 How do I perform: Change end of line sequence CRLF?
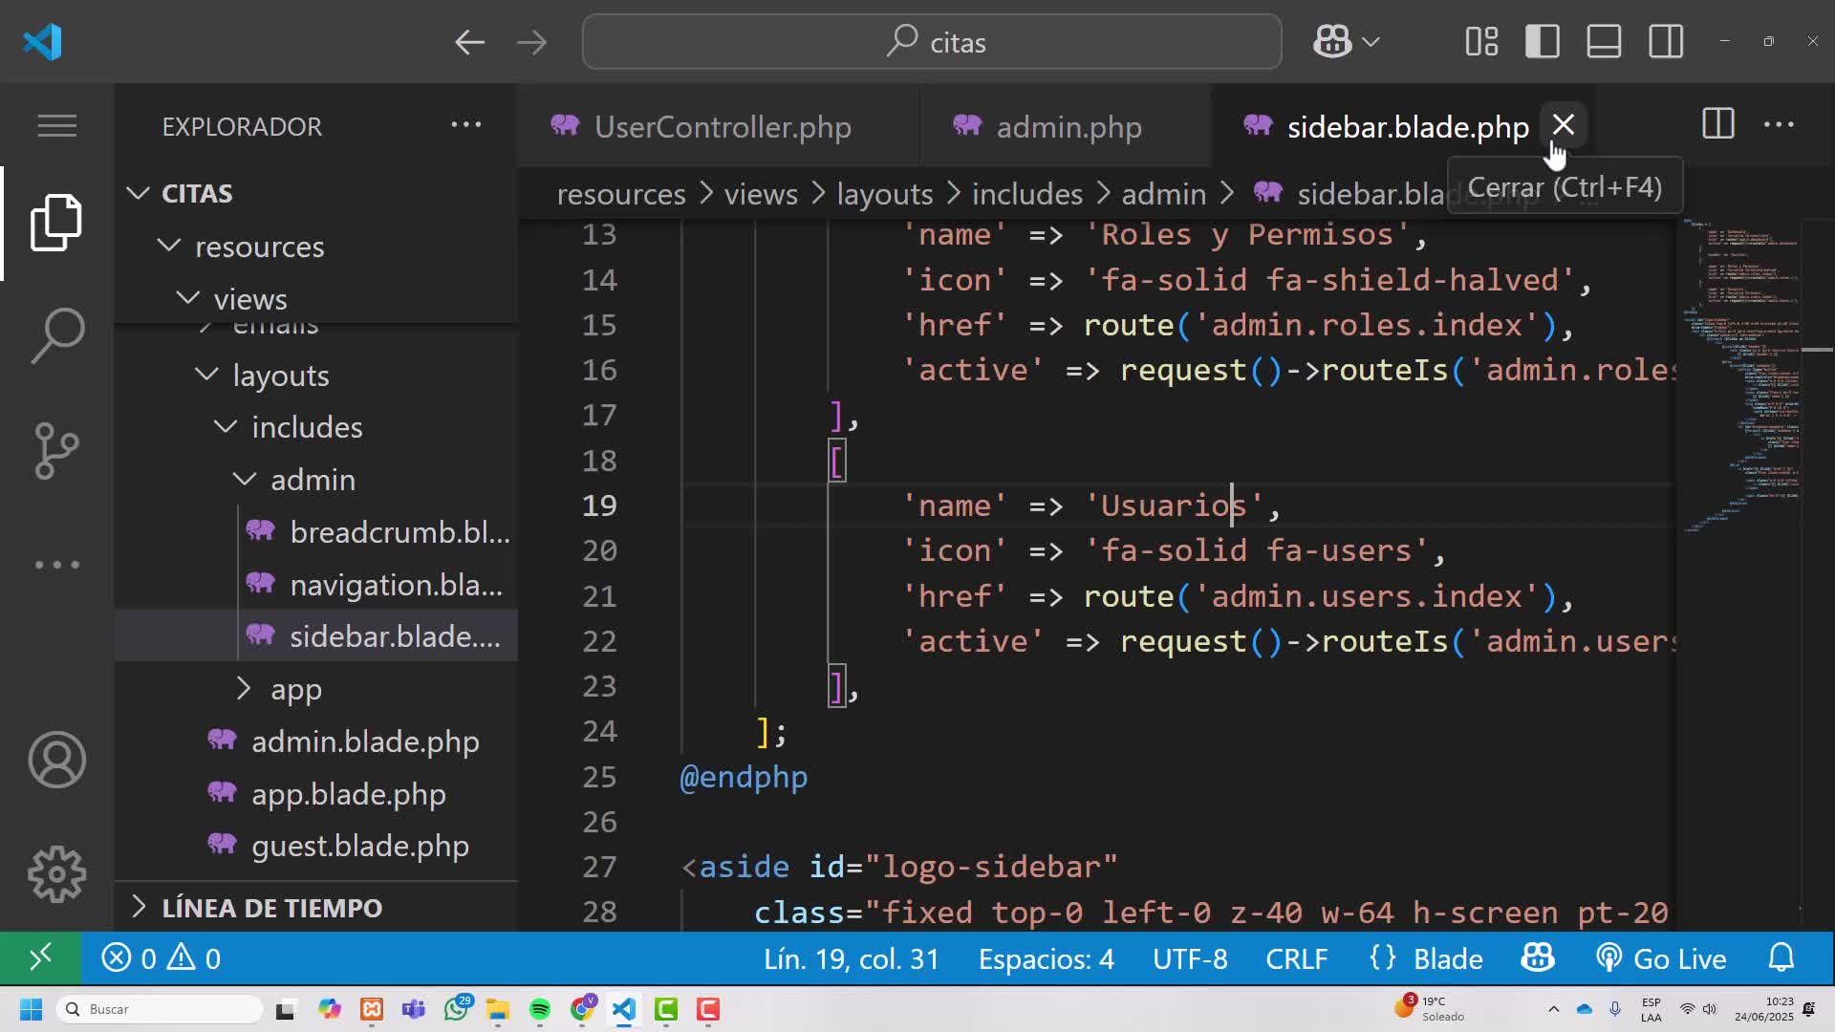pyautogui.click(x=1297, y=958)
